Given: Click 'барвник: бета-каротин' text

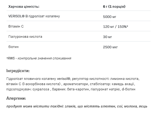Looking at the screenshot, I should (70, 89).
